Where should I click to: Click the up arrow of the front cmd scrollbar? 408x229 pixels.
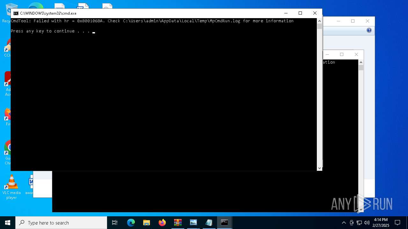point(319,21)
